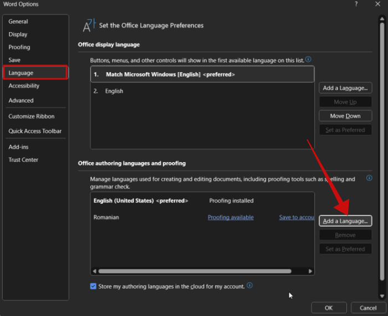Click the display language info icon

pos(308,59)
